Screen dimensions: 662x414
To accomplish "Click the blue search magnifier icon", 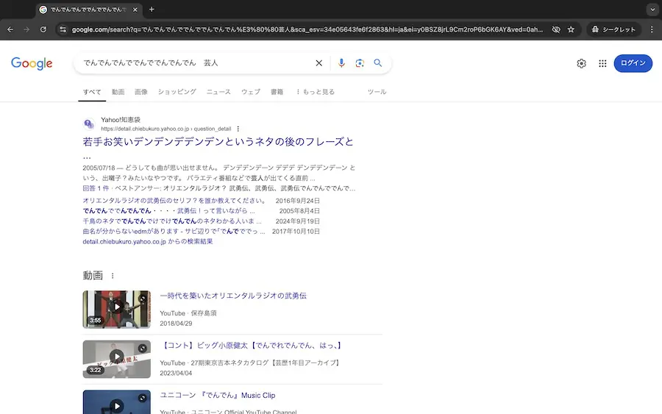I will pos(378,63).
